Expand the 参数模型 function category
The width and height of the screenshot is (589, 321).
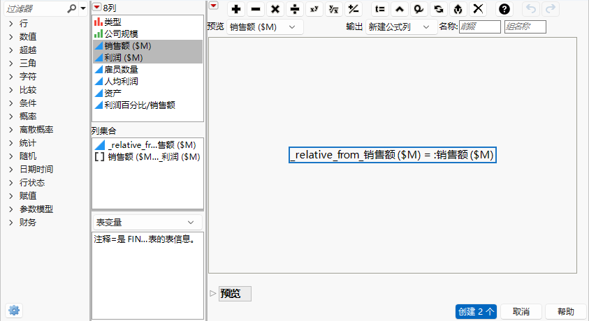point(11,209)
